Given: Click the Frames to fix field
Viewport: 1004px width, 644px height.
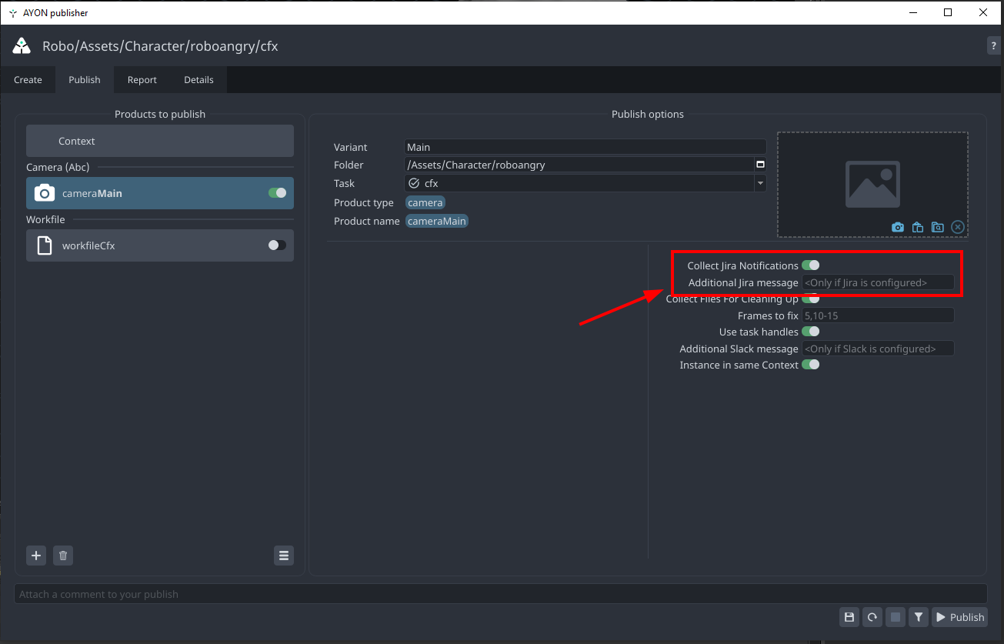Looking at the screenshot, I should [x=878, y=315].
